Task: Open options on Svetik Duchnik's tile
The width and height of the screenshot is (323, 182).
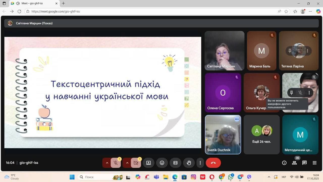Action: click(237, 119)
